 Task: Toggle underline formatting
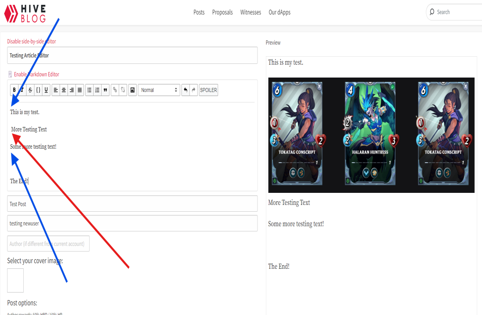pyautogui.click(x=46, y=90)
